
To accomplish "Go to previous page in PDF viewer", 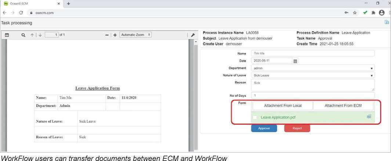I will click(32, 35).
